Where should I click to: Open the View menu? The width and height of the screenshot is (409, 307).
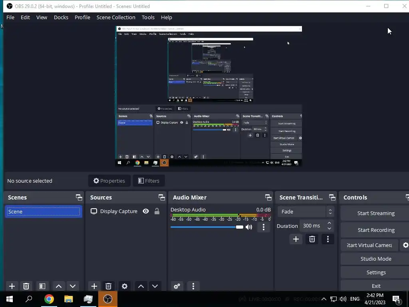pos(42,18)
